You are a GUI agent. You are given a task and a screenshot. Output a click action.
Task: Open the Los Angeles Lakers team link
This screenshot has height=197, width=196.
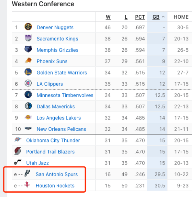[x=58, y=118]
